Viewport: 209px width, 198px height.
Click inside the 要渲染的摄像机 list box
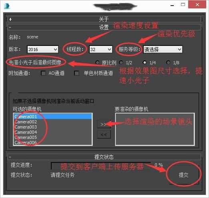(155, 129)
